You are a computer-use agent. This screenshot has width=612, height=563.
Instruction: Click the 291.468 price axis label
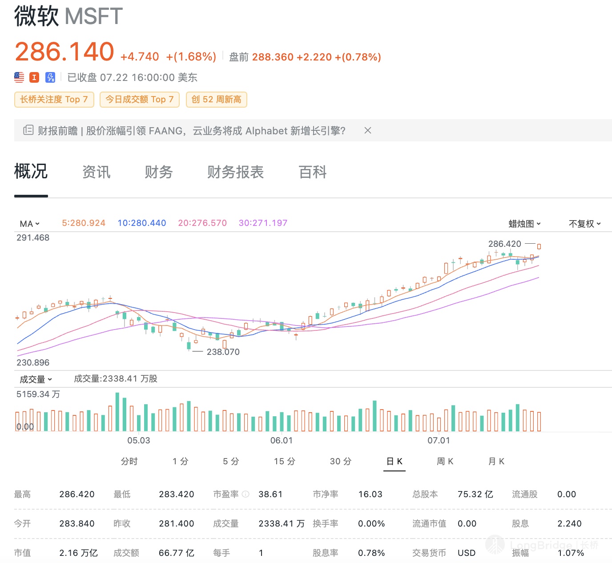33,237
